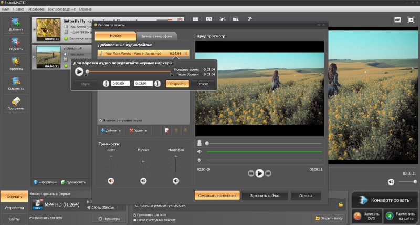Mute the music volume speaker icon
The image size is (420, 225).
point(143,181)
